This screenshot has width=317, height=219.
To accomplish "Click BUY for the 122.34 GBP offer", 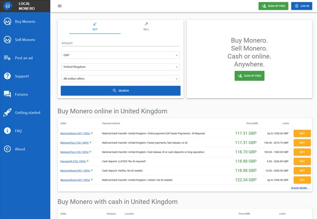I will (302, 180).
